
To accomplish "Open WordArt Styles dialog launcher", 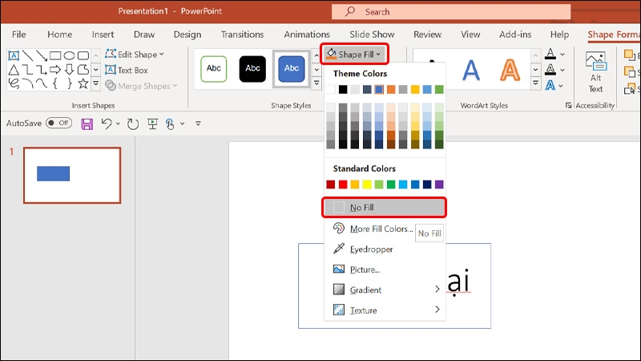I will point(568,106).
